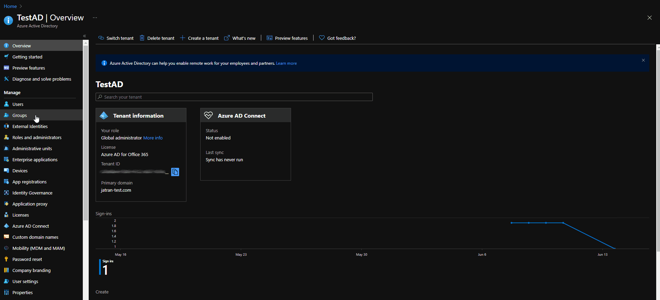This screenshot has width=660, height=300.
Task: Click the Users person icon
Action: (x=6, y=104)
